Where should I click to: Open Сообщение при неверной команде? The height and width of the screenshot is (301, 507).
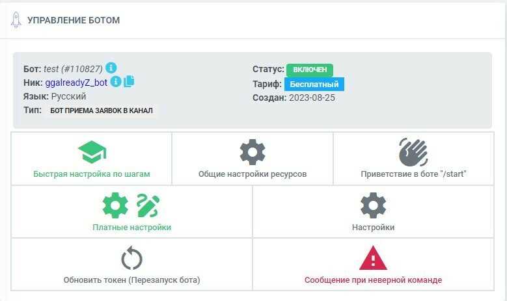click(x=373, y=280)
